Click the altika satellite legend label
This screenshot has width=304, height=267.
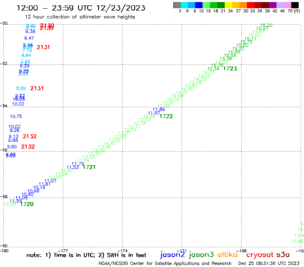228,254
